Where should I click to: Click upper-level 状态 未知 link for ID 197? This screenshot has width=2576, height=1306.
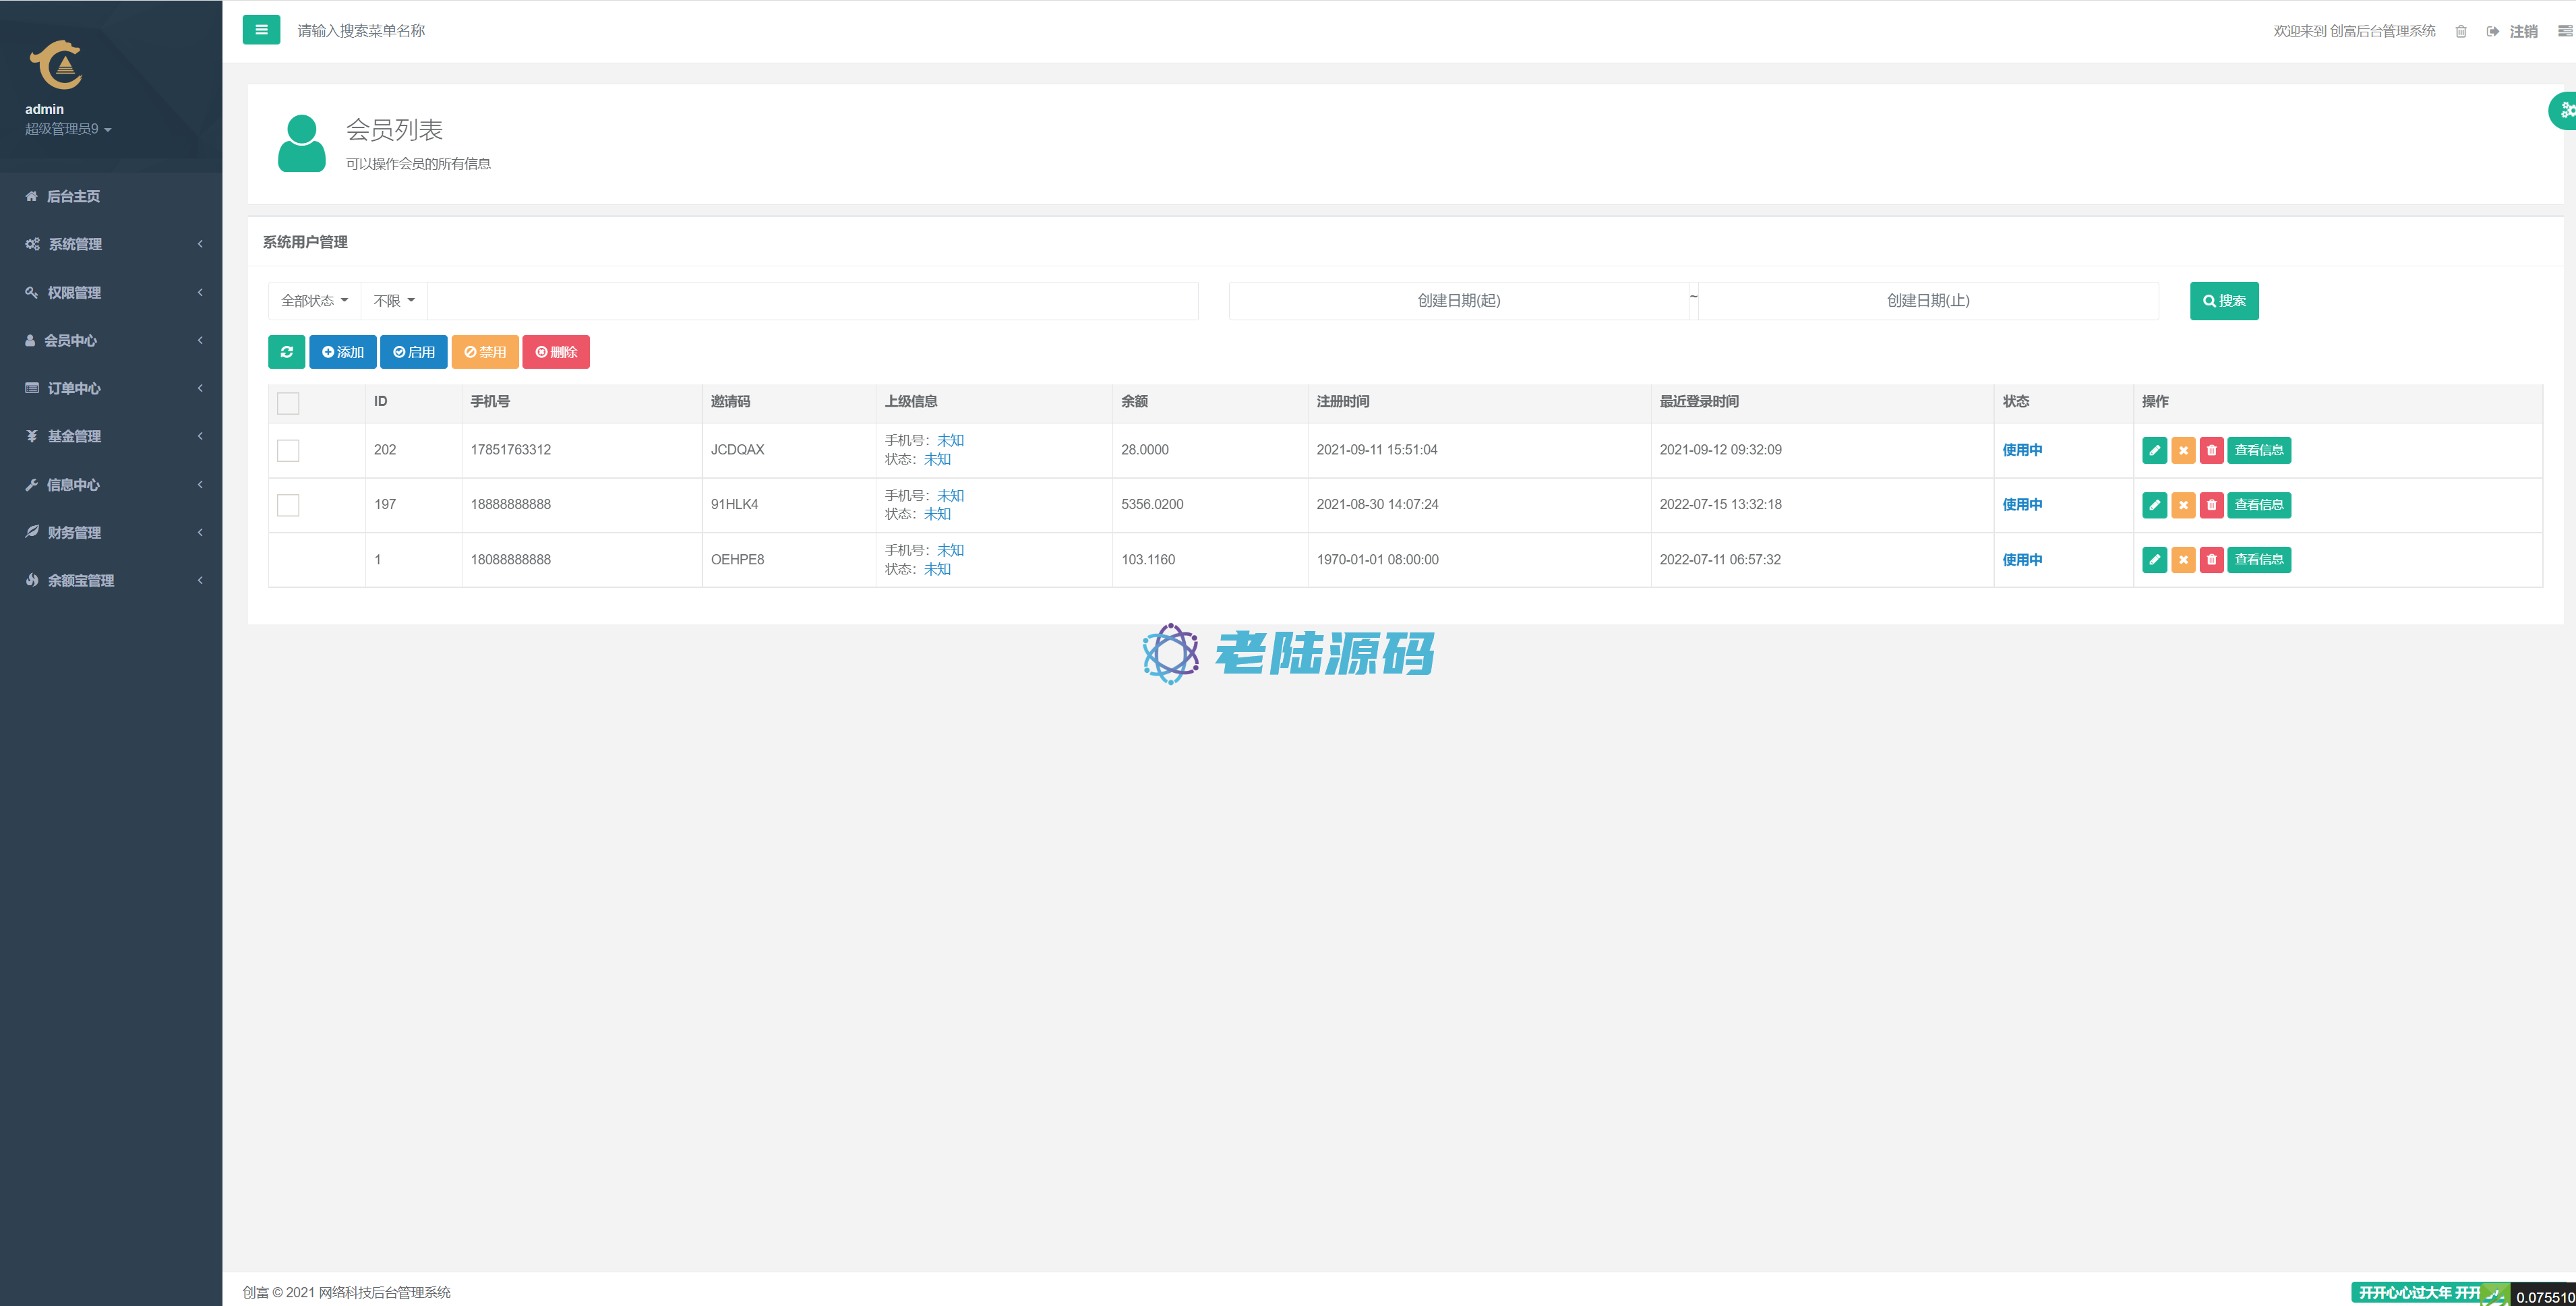pos(937,514)
